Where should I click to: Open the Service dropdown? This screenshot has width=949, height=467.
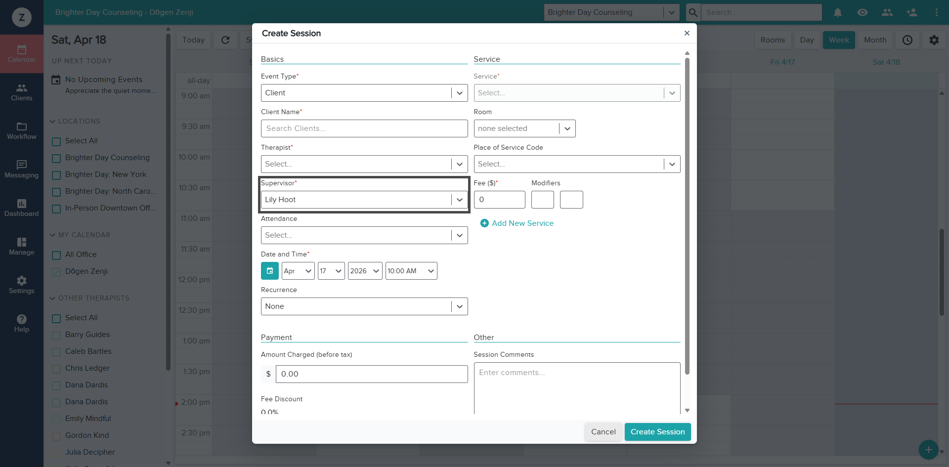[x=577, y=93]
